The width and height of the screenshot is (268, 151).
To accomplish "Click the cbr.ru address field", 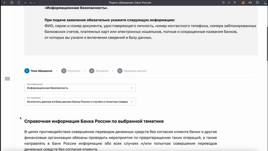I will click(33, 3).
